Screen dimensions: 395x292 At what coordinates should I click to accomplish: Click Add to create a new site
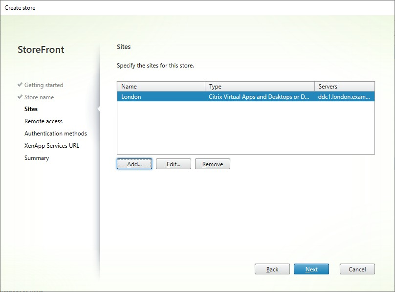tap(134, 164)
